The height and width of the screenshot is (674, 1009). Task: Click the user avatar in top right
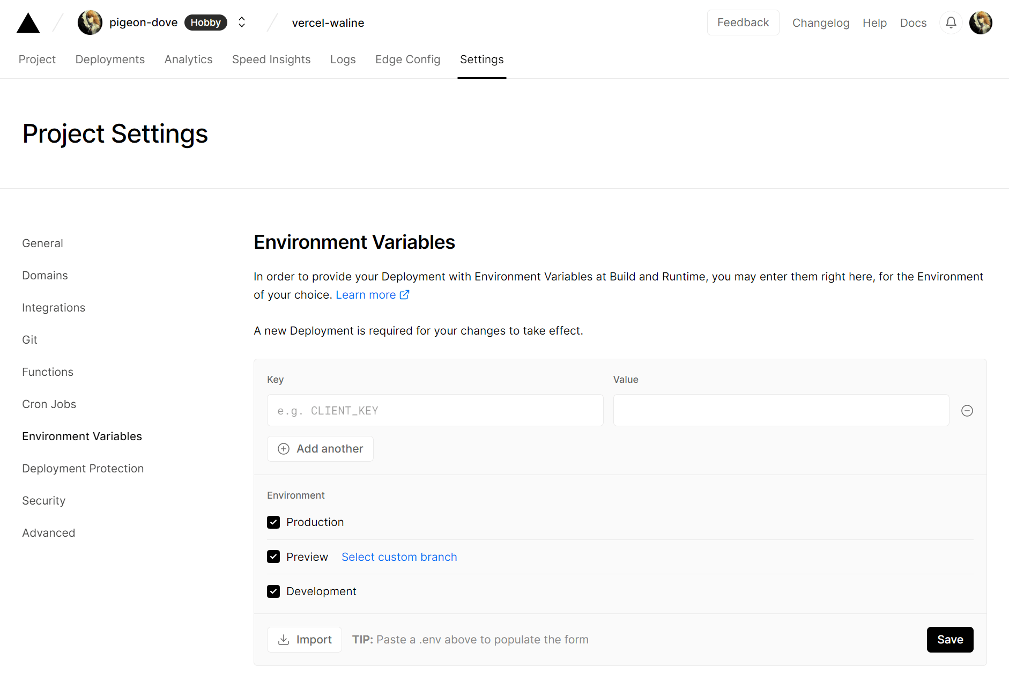[x=981, y=23]
